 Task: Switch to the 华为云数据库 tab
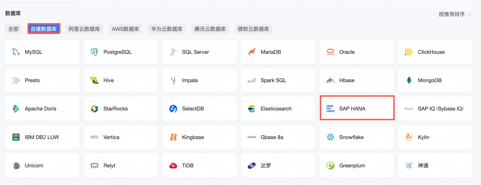click(167, 29)
